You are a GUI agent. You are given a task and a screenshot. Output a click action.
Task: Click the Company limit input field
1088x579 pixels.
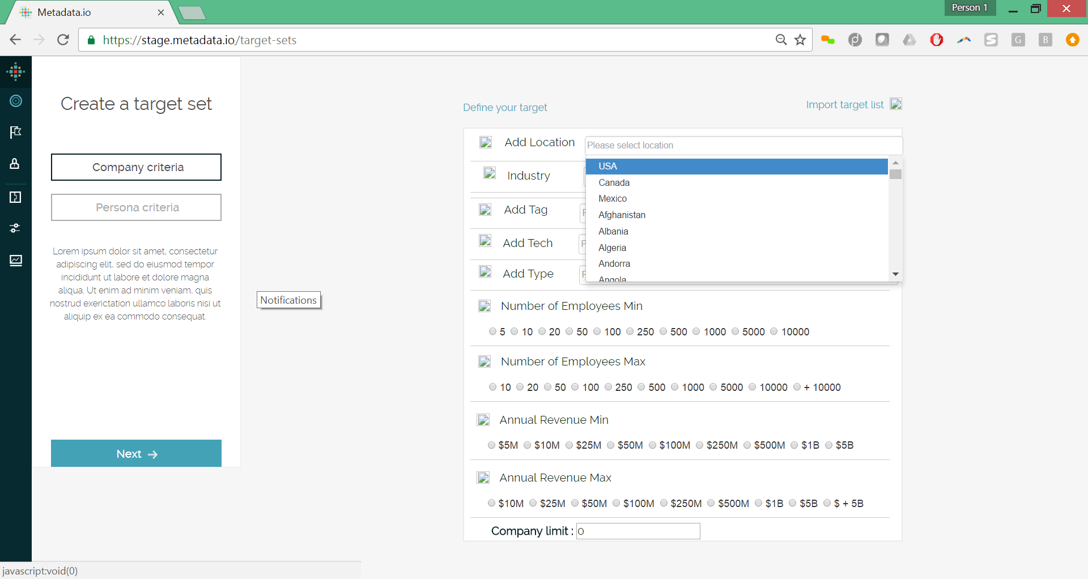click(638, 531)
